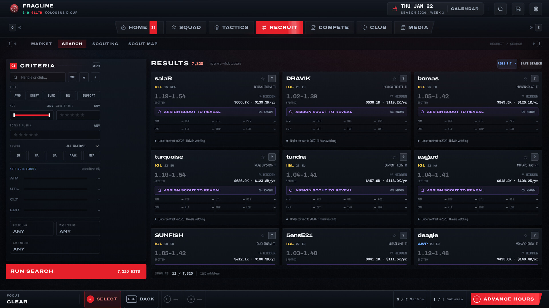Open help question mark on boreas card
This screenshot has height=308, width=549.
point(534,78)
